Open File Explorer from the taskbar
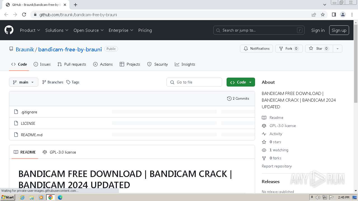 click(32, 197)
